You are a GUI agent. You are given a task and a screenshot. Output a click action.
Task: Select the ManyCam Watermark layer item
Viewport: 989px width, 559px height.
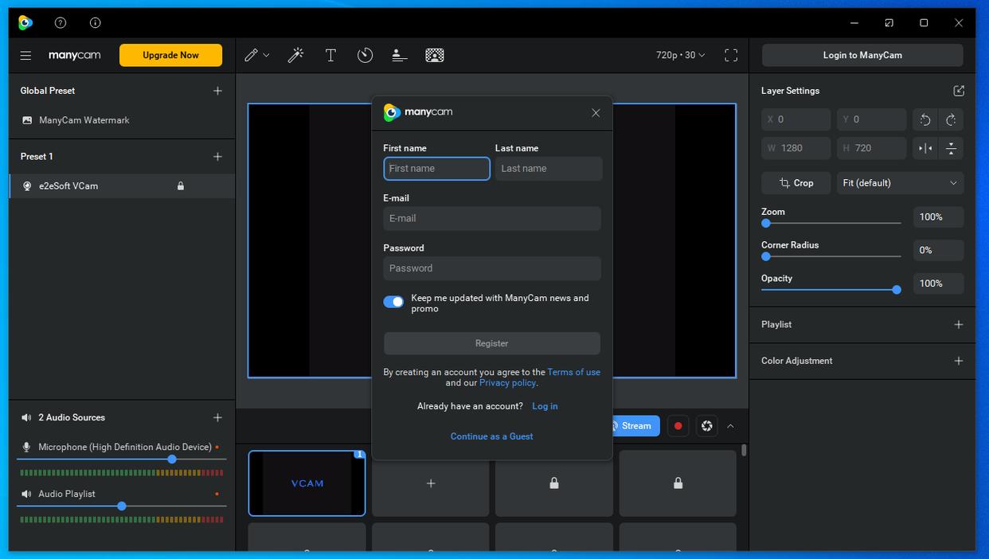coord(84,120)
